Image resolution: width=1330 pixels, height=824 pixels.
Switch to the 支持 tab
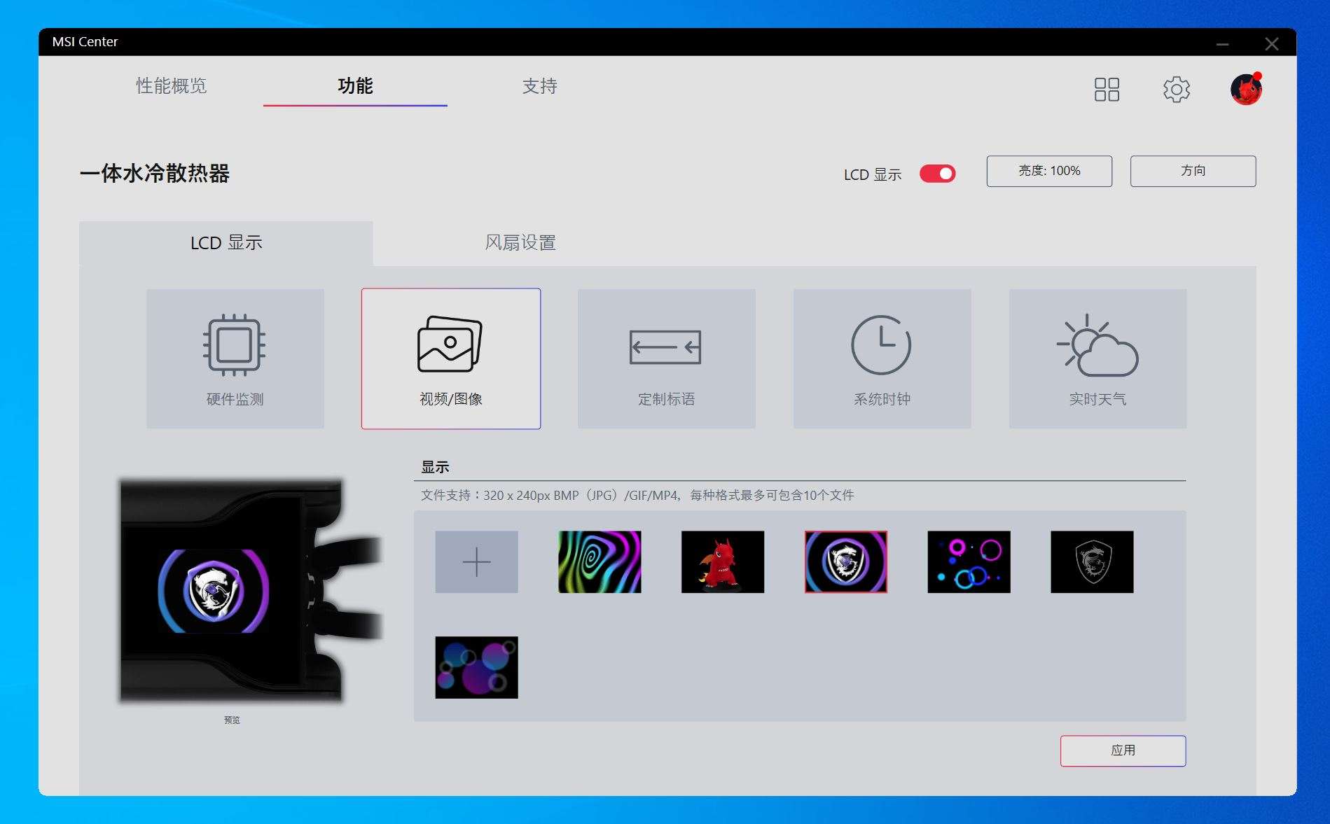click(540, 86)
